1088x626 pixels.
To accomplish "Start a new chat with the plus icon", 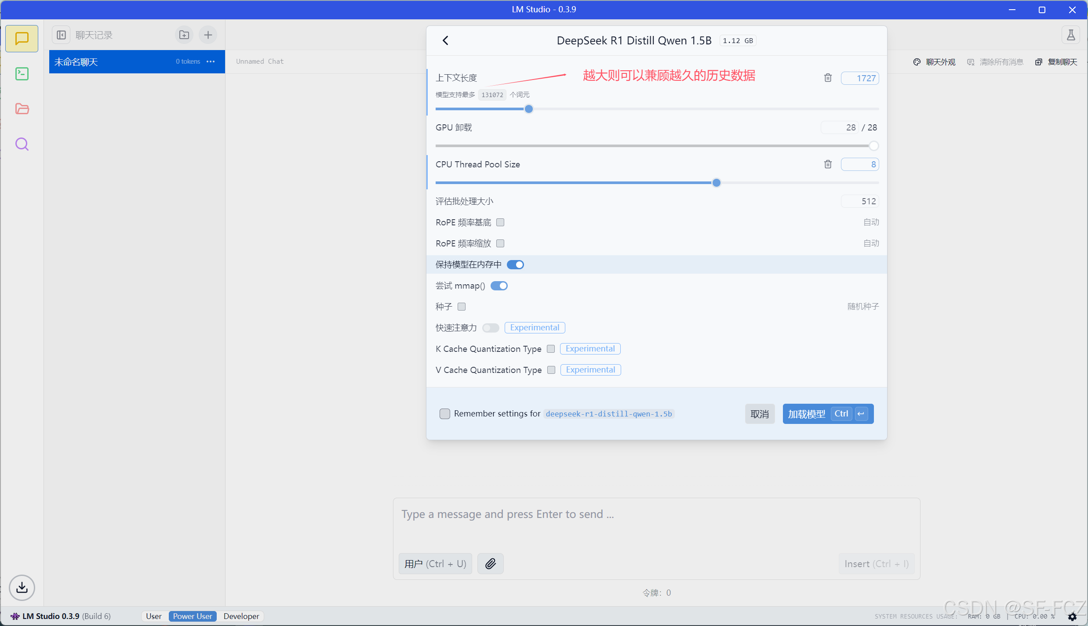I will (208, 35).
